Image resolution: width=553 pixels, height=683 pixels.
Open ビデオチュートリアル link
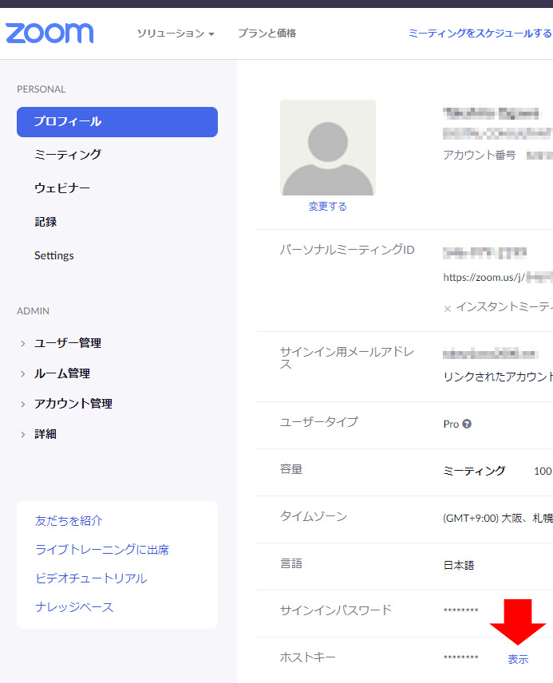91,578
